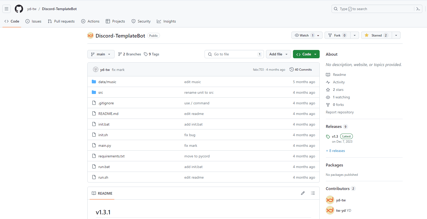Click the init.bat file icon
The image size is (427, 219).
pos(94,124)
